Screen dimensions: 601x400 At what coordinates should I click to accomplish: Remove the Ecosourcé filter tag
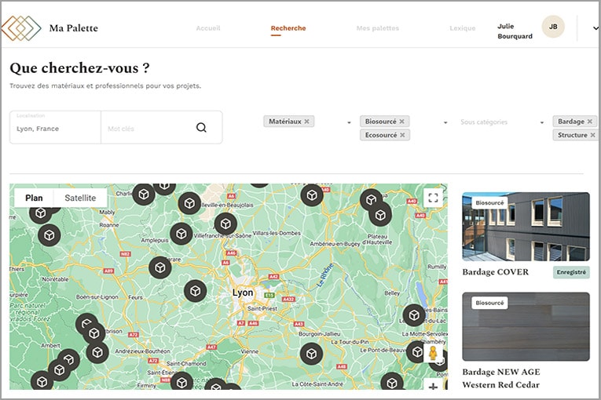[x=403, y=135]
